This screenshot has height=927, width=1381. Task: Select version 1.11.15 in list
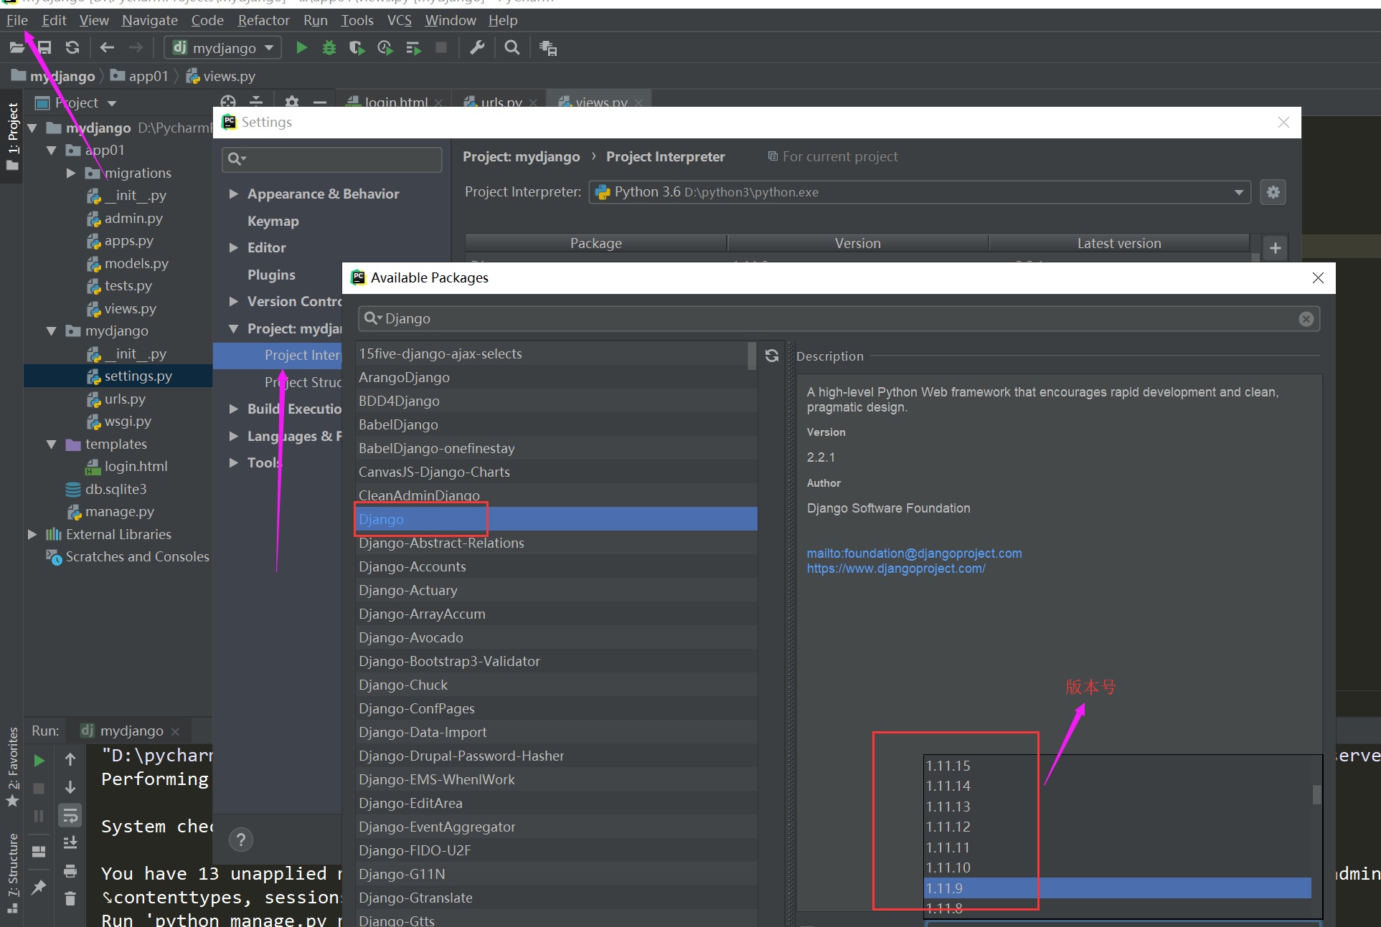pyautogui.click(x=1118, y=766)
